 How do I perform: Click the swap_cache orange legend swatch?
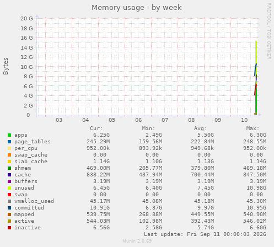point(9,155)
